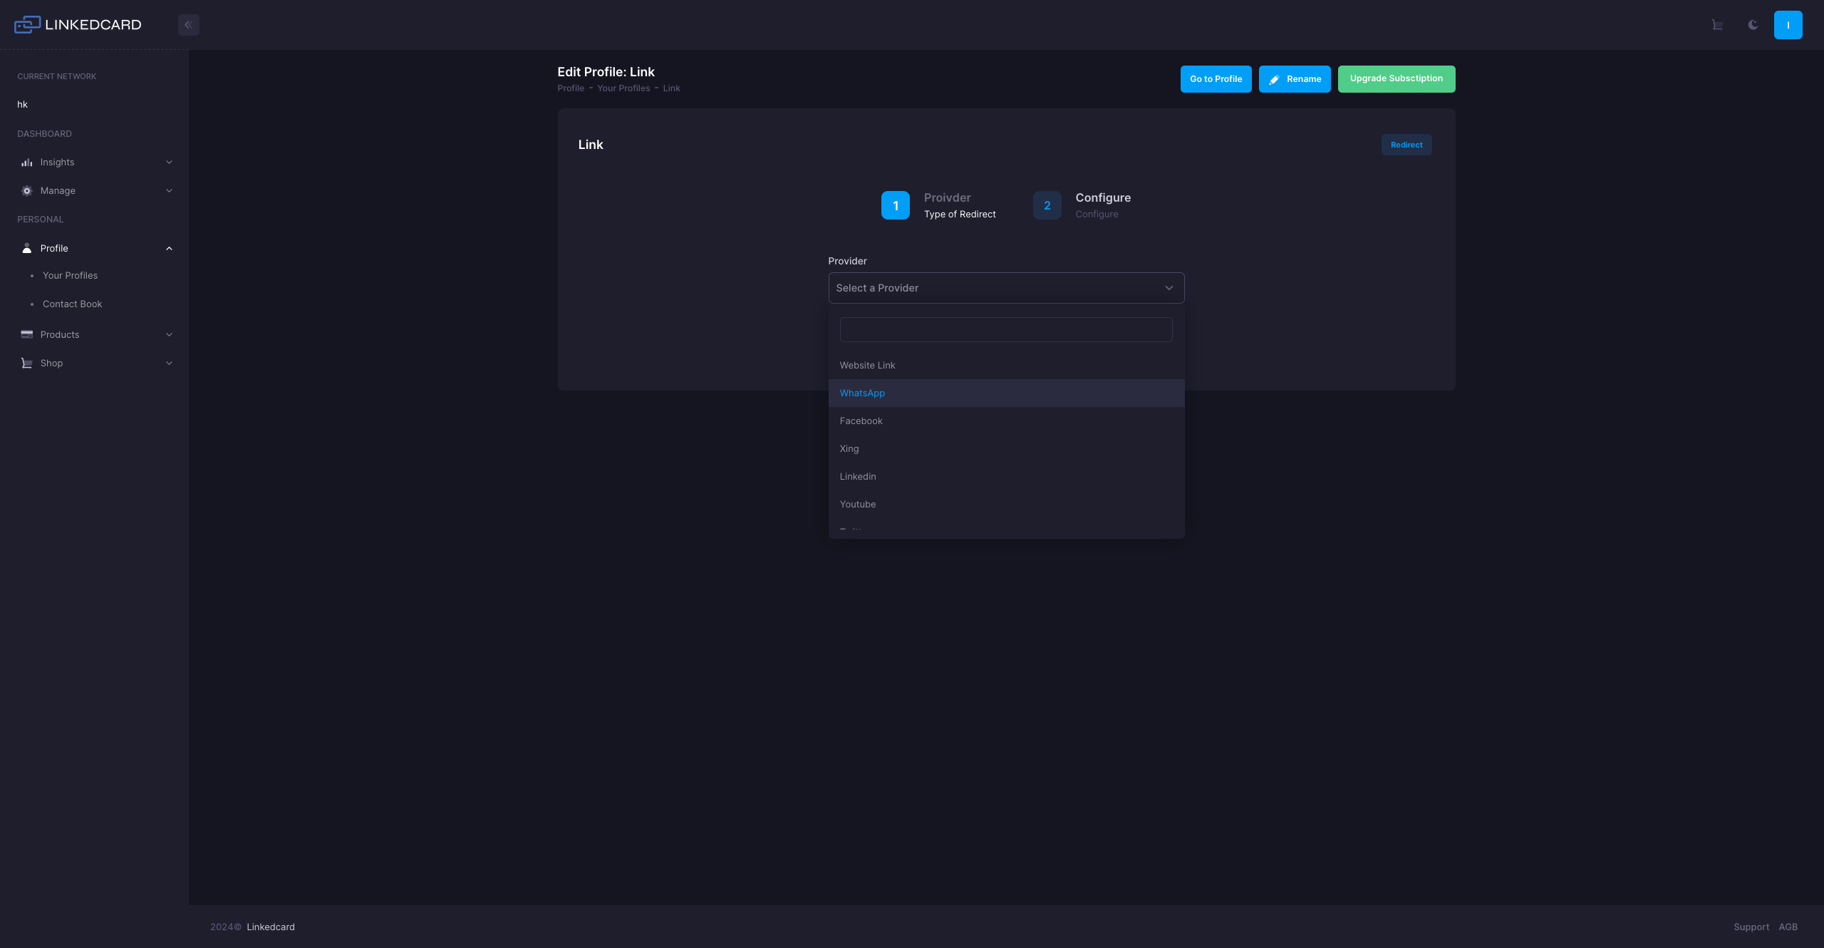1824x948 pixels.
Task: Open Contact Book in sidebar
Action: (x=72, y=304)
